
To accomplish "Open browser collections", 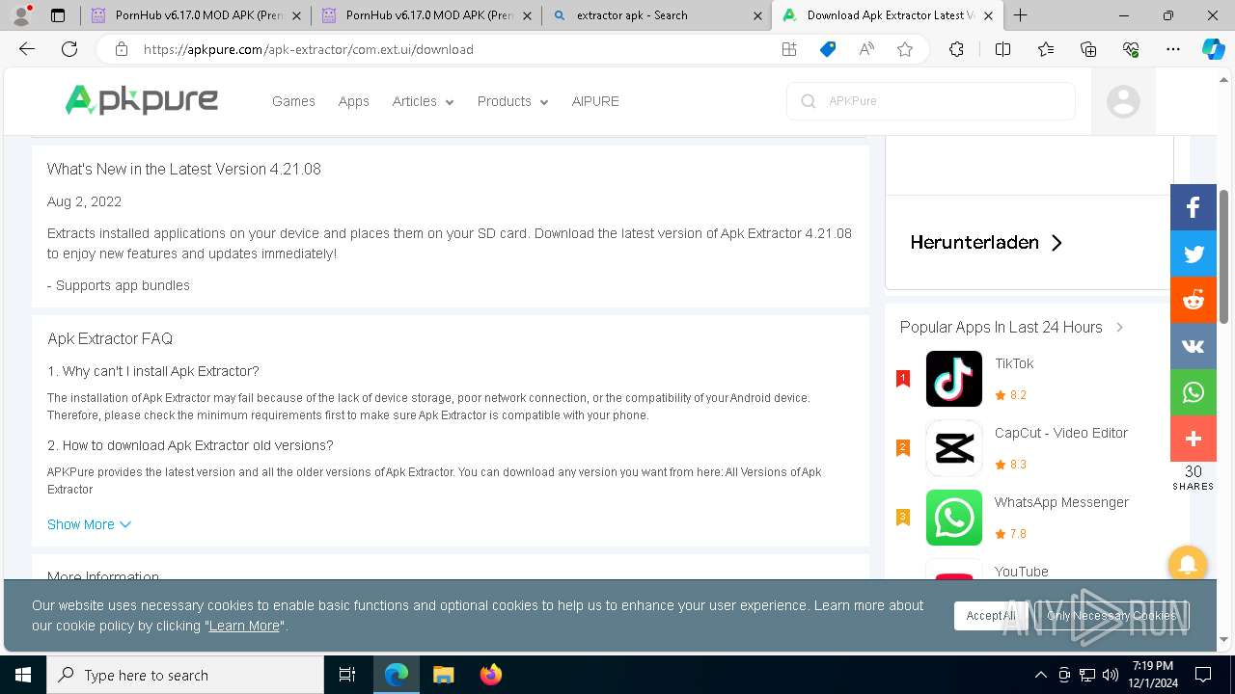I will coord(1088,49).
